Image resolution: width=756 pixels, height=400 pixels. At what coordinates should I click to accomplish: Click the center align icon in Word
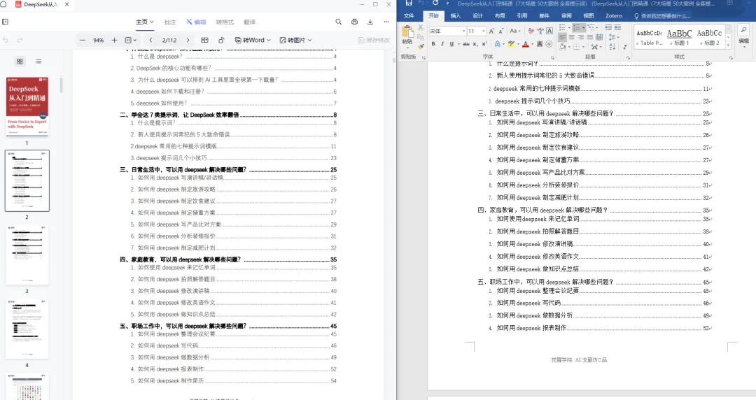click(571, 37)
